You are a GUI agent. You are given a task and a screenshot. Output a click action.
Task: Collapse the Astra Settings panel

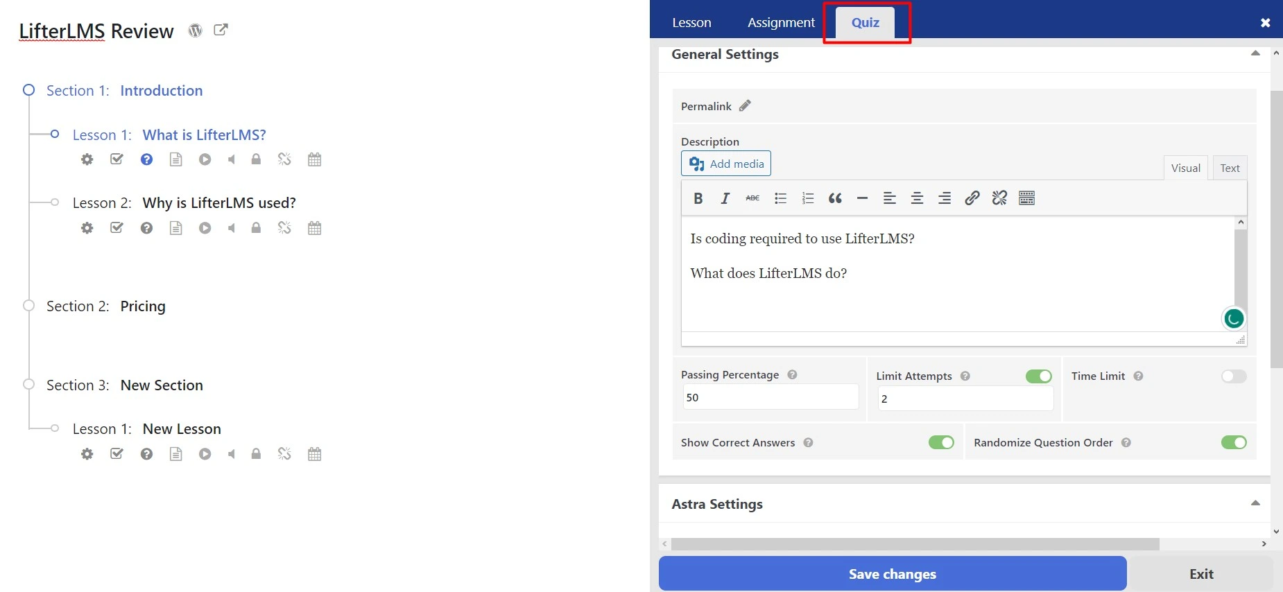coord(1255,503)
